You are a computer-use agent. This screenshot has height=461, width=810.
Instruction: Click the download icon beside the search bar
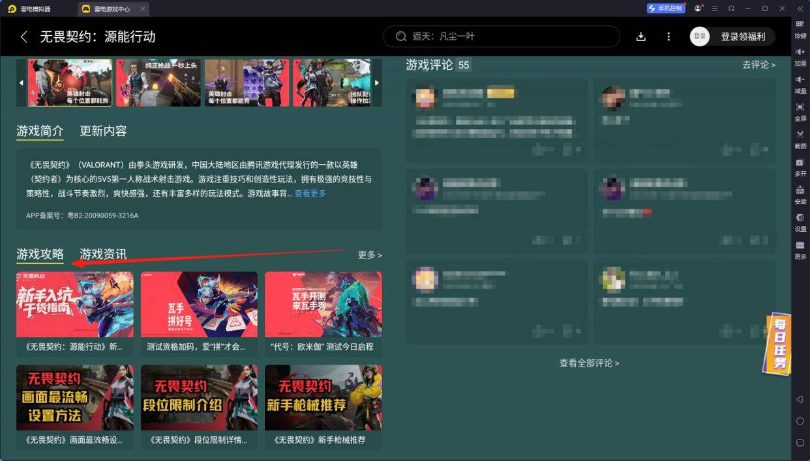click(641, 36)
